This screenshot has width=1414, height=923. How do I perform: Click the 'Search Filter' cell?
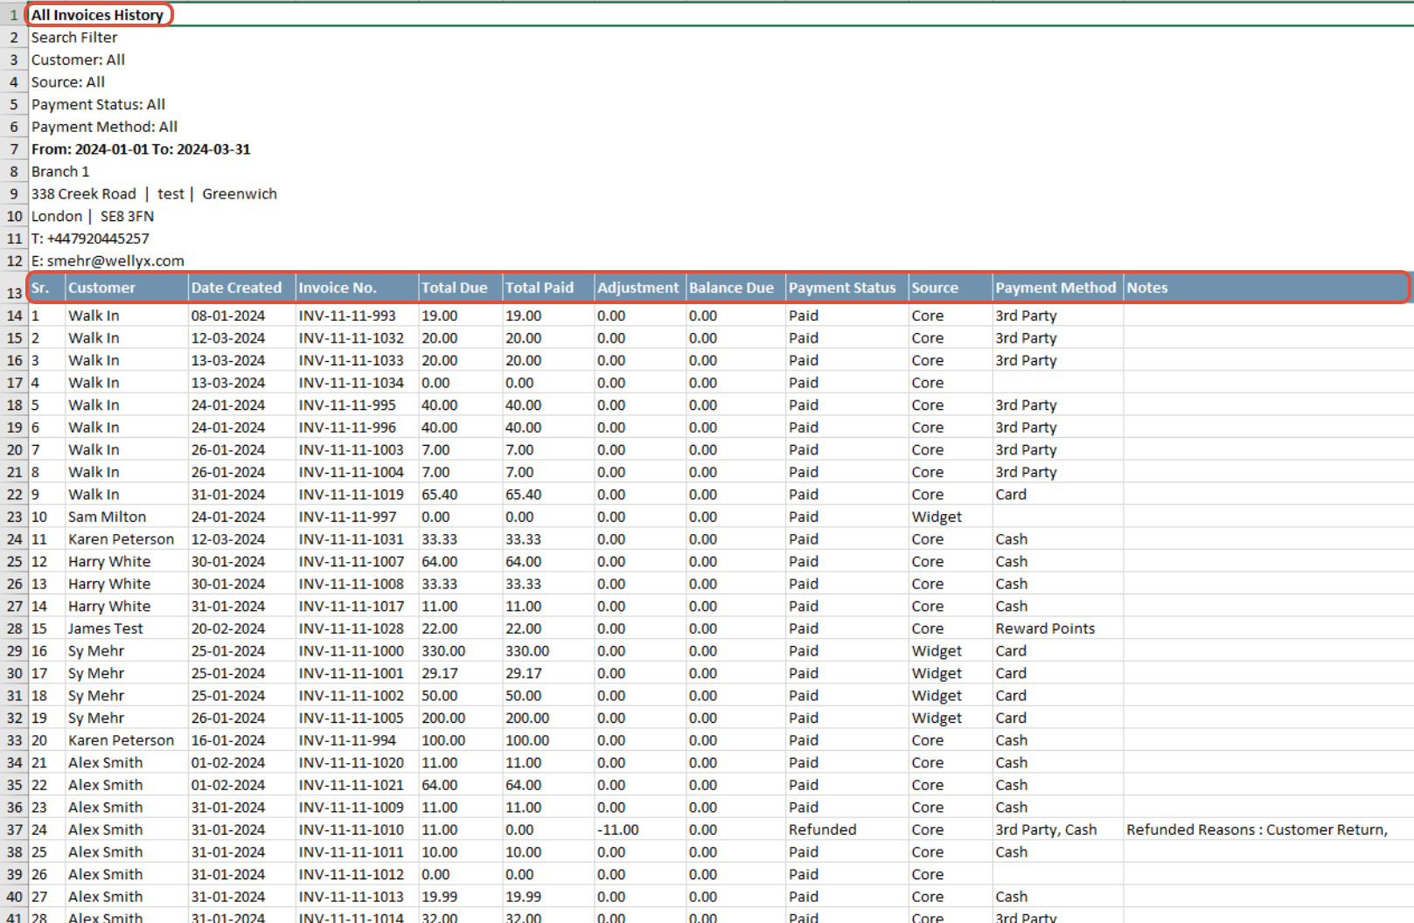pyautogui.click(x=74, y=38)
